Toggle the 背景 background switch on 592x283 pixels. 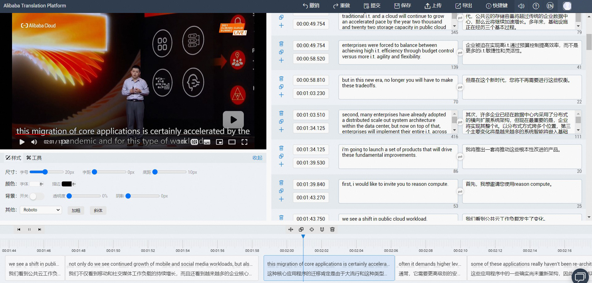[37, 196]
